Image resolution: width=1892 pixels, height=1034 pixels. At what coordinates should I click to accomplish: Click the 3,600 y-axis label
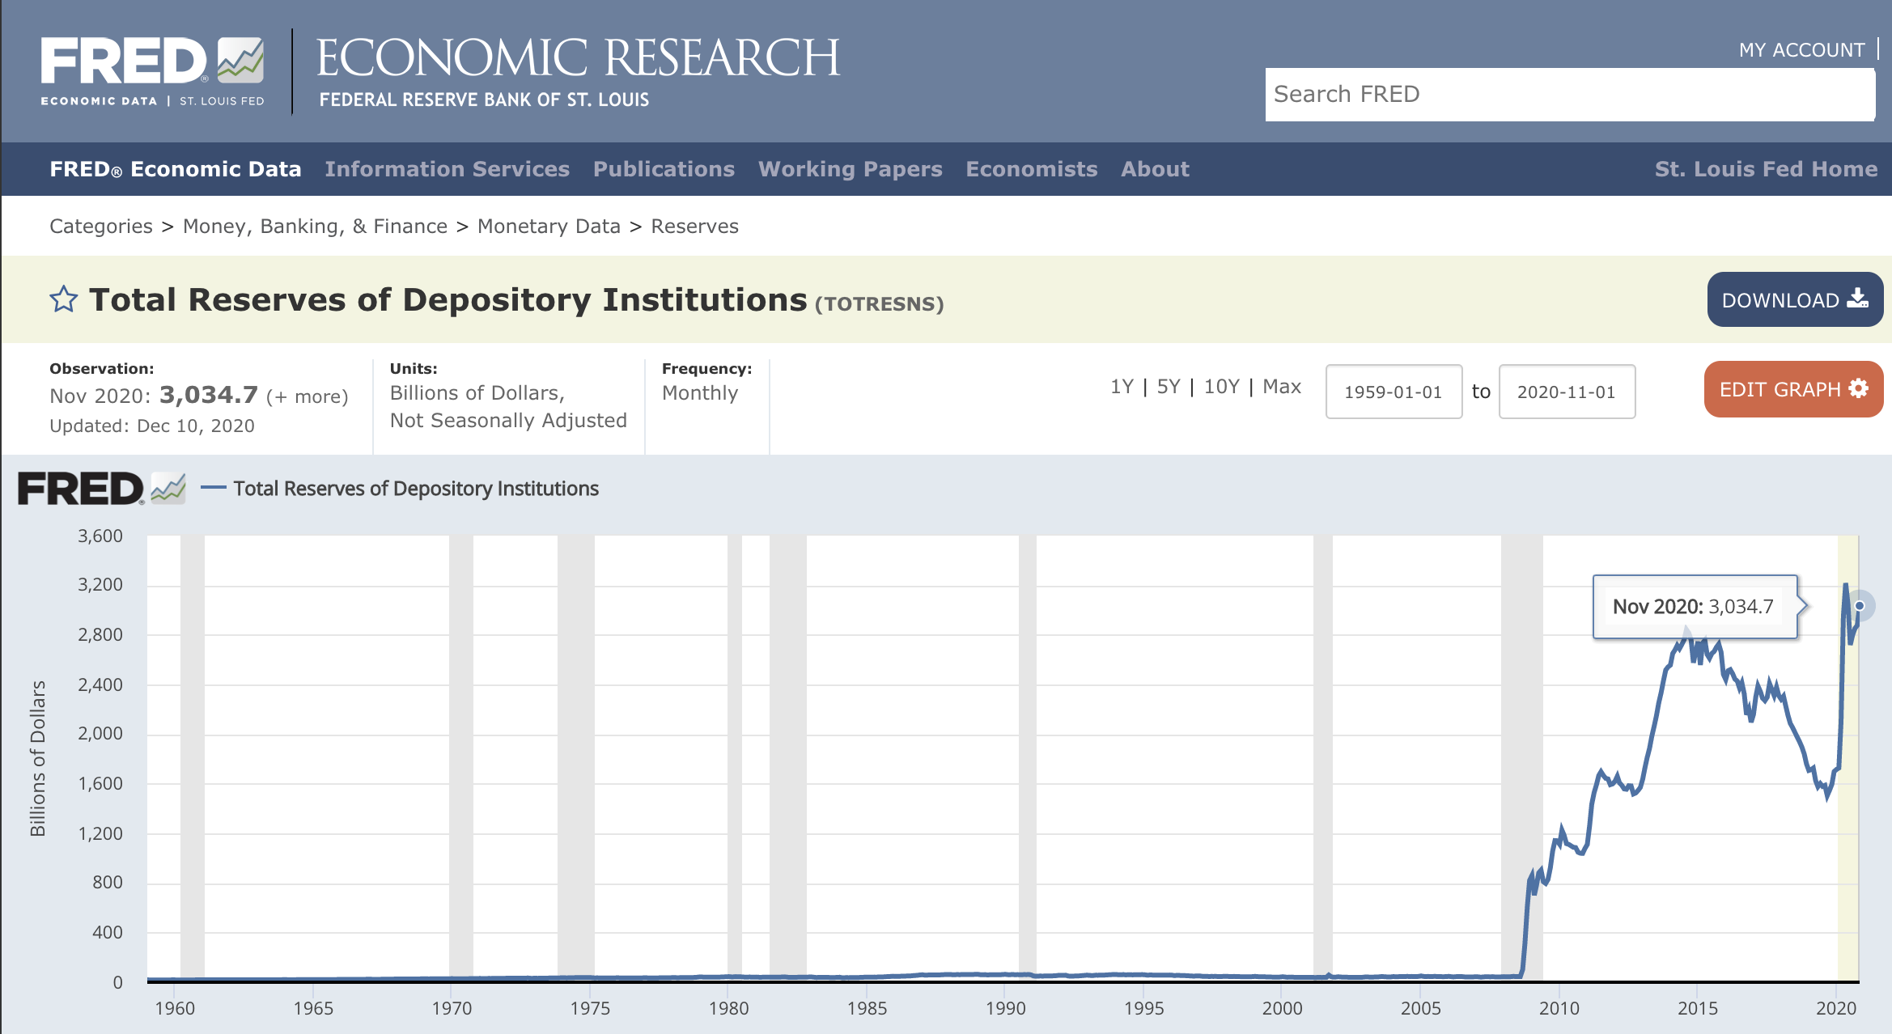pyautogui.click(x=100, y=536)
